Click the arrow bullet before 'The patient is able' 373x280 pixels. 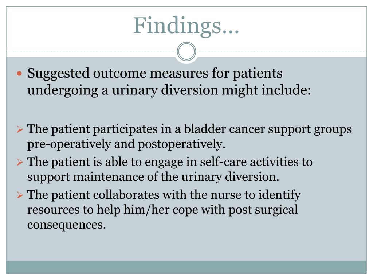20,162
